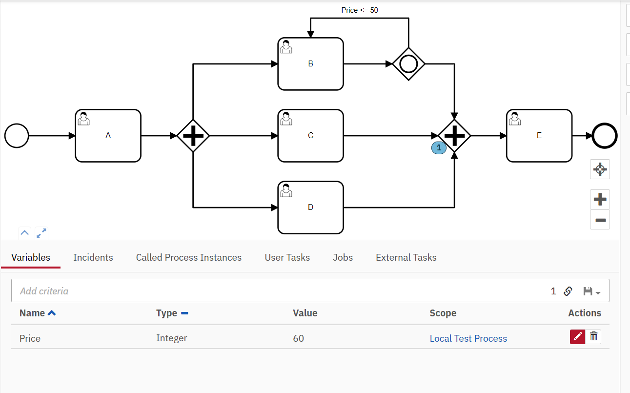Switch to the Incidents tab
The height and width of the screenshot is (393, 630).
pos(93,257)
